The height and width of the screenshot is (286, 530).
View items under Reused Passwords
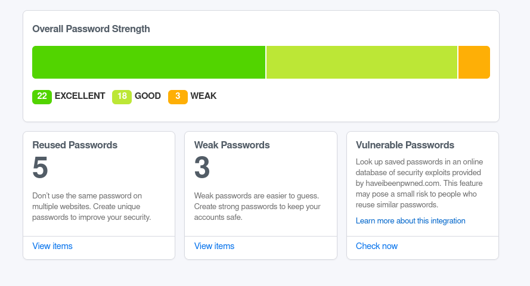pyautogui.click(x=52, y=246)
